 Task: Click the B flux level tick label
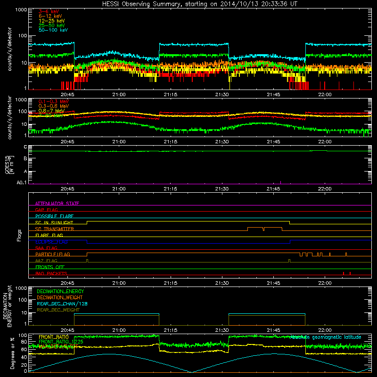tap(25, 158)
